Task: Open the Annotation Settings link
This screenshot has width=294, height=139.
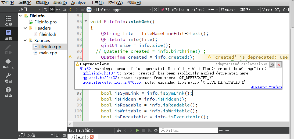Action: 266,87
